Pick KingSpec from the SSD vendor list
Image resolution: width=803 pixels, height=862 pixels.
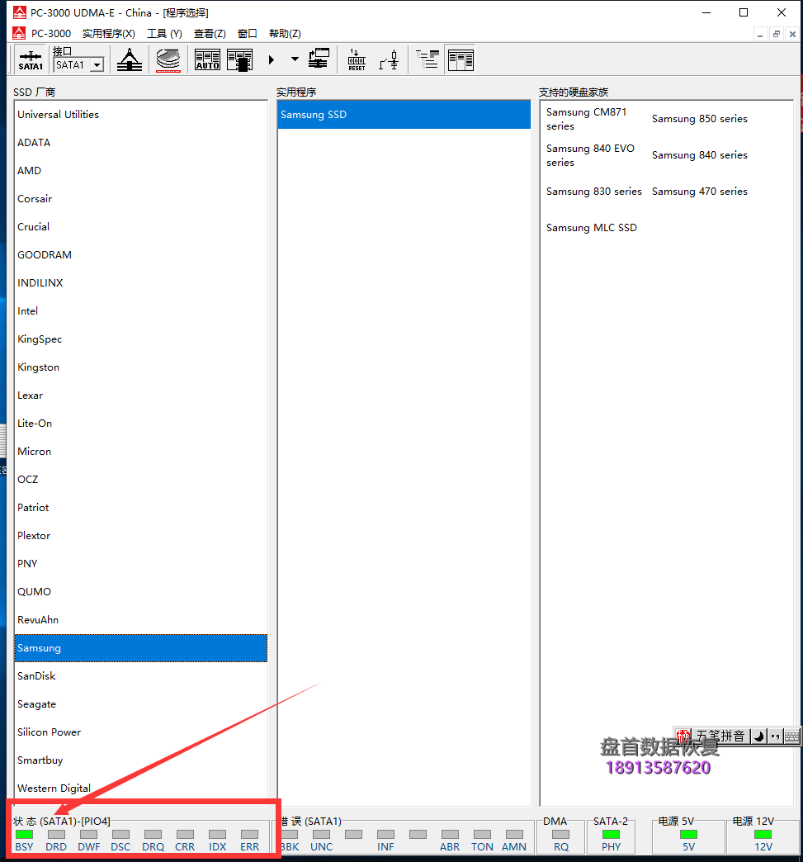141,339
